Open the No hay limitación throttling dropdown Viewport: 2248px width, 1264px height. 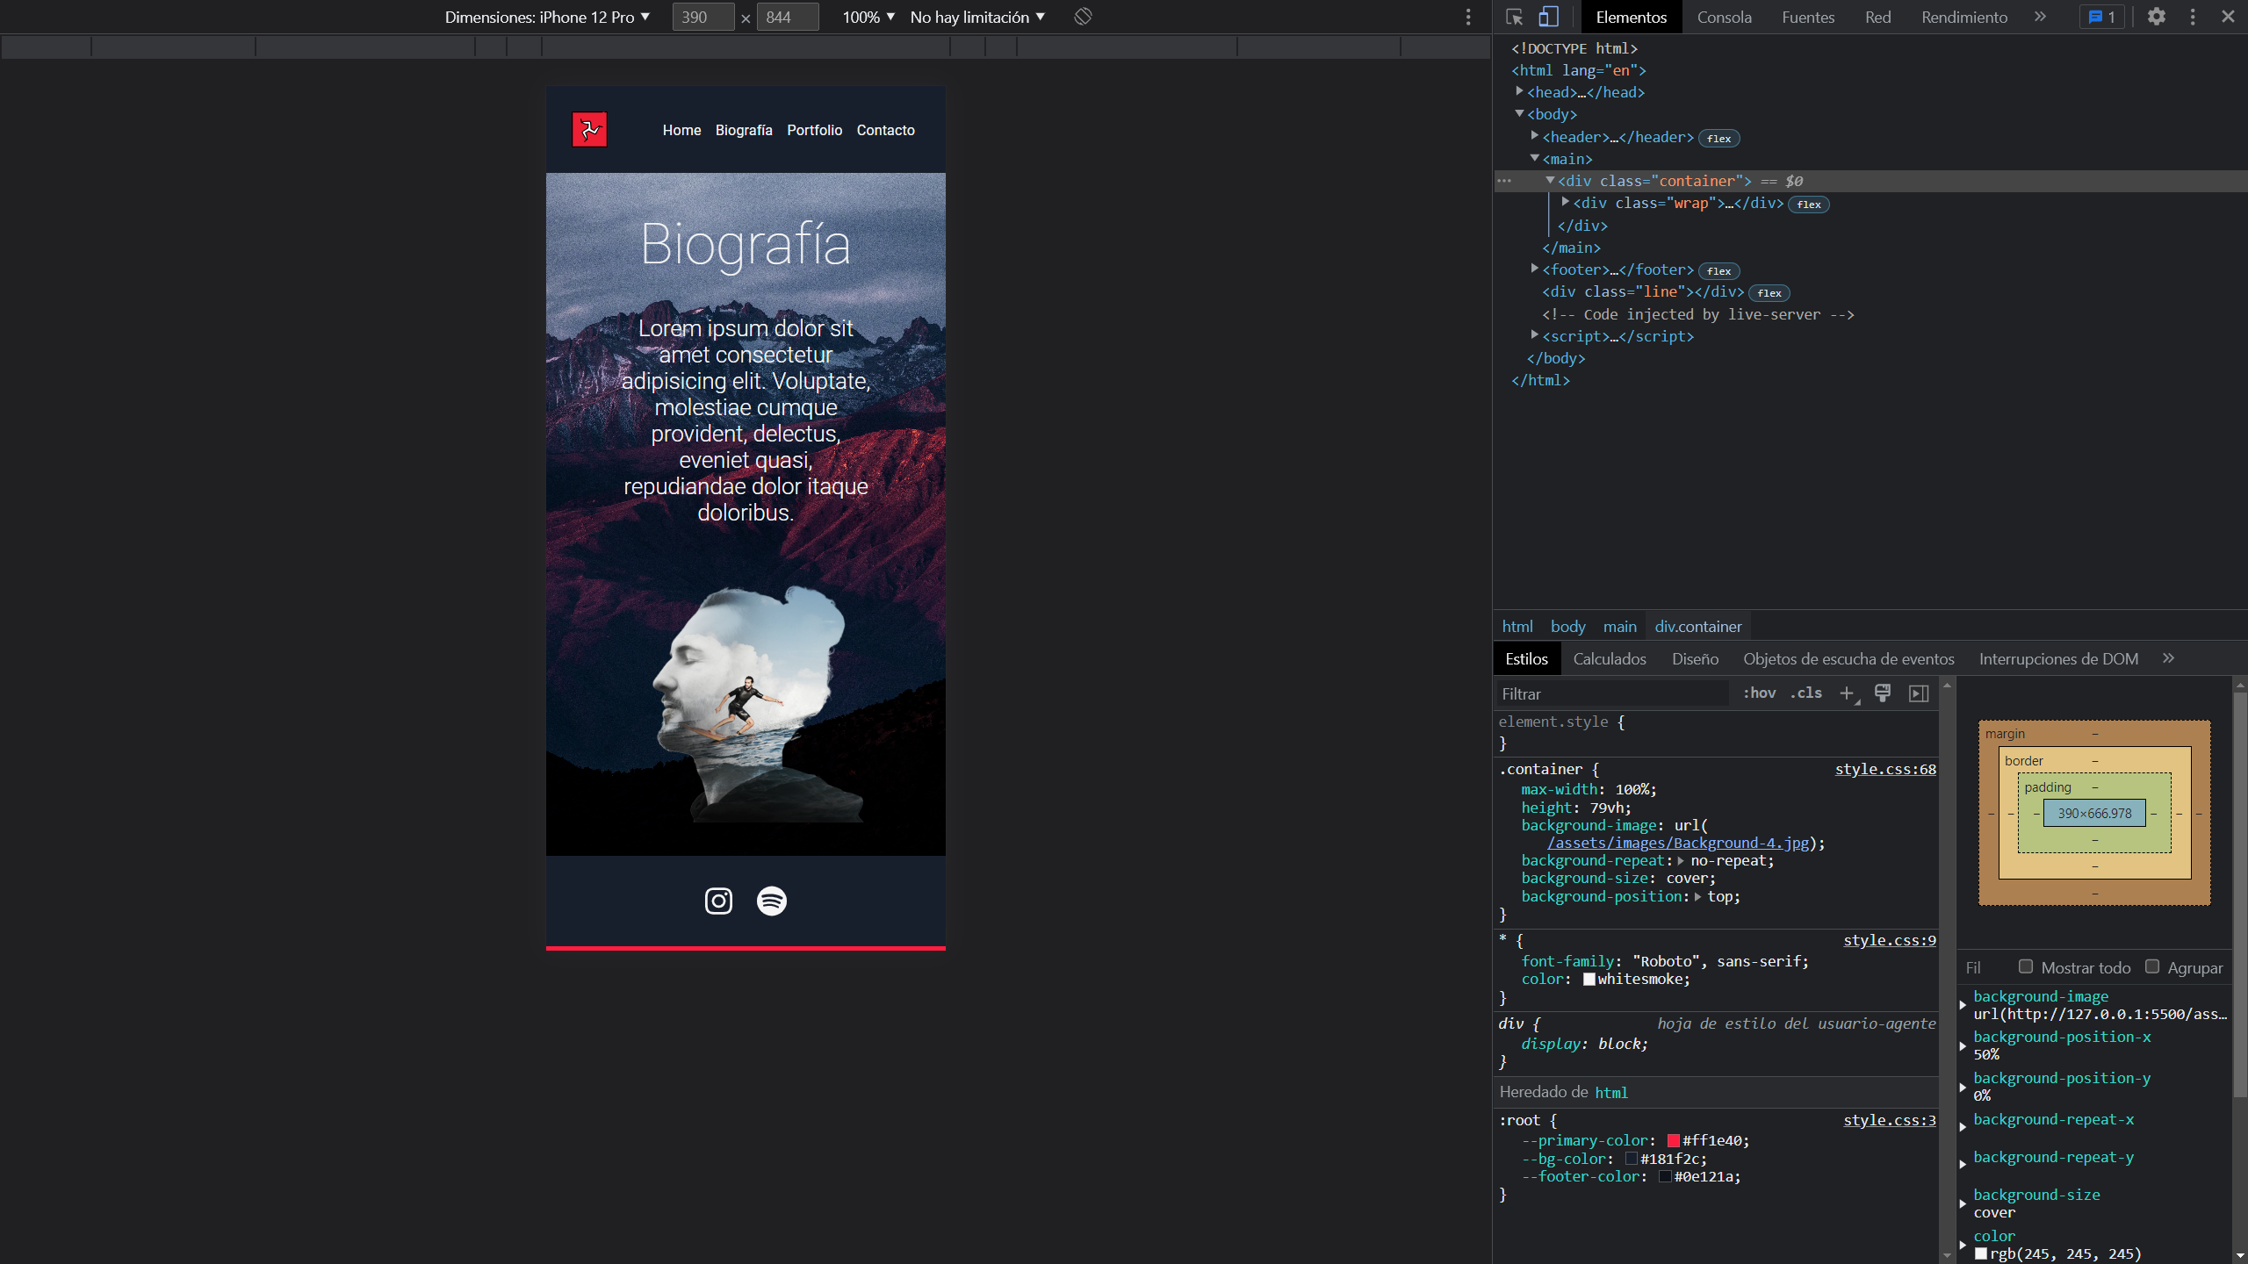[x=977, y=17]
